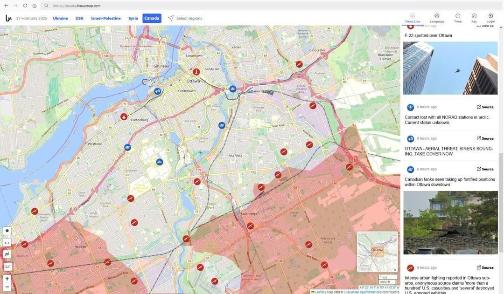The height and width of the screenshot is (294, 504).
Task: Read 'Contact lost with all NORAD stations' post
Action: [447, 120]
